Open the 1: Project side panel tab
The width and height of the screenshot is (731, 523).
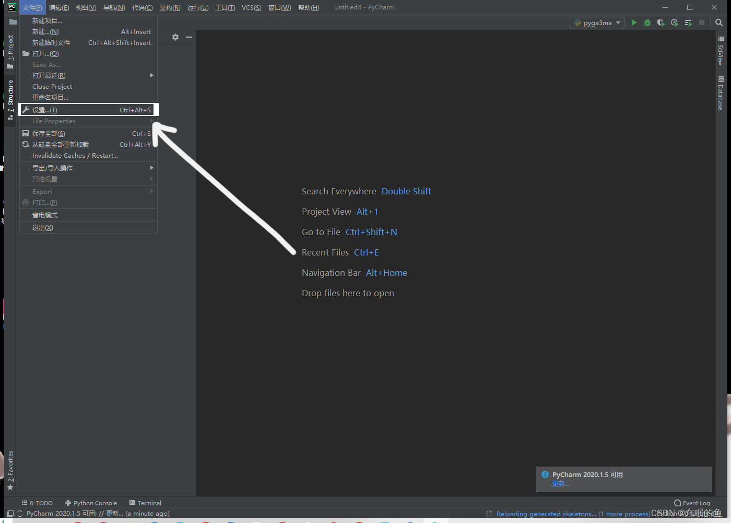pos(10,52)
